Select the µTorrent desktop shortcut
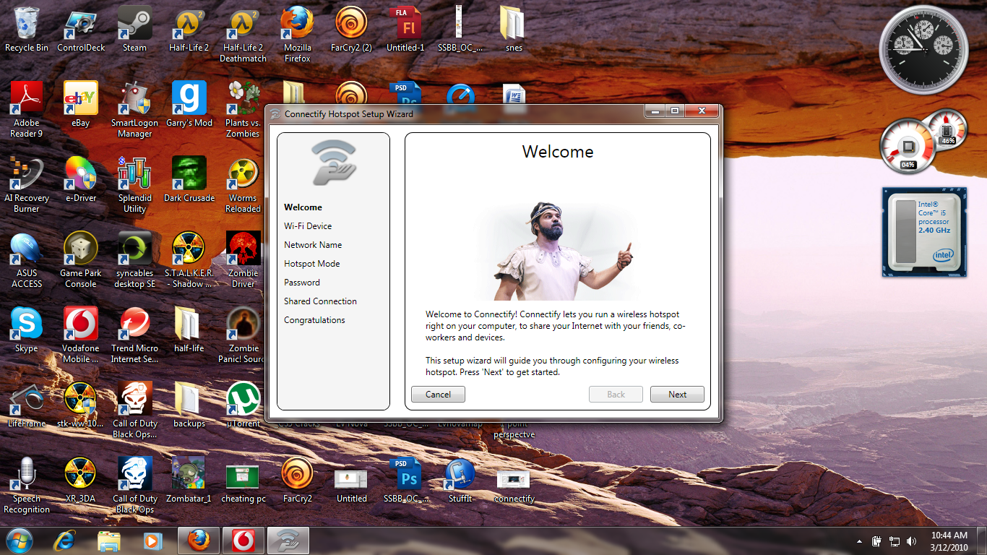The height and width of the screenshot is (555, 987). pyautogui.click(x=243, y=405)
